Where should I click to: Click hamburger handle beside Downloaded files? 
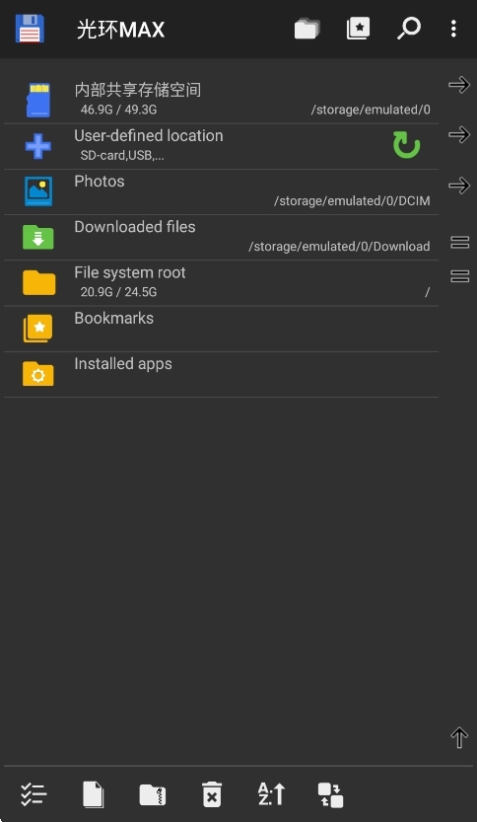459,242
